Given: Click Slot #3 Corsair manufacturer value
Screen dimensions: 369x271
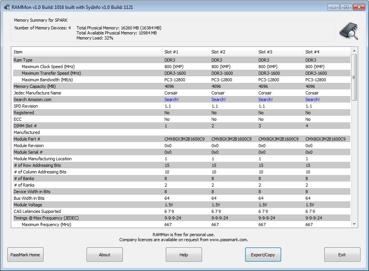Looking at the screenshot, I should (265, 93).
